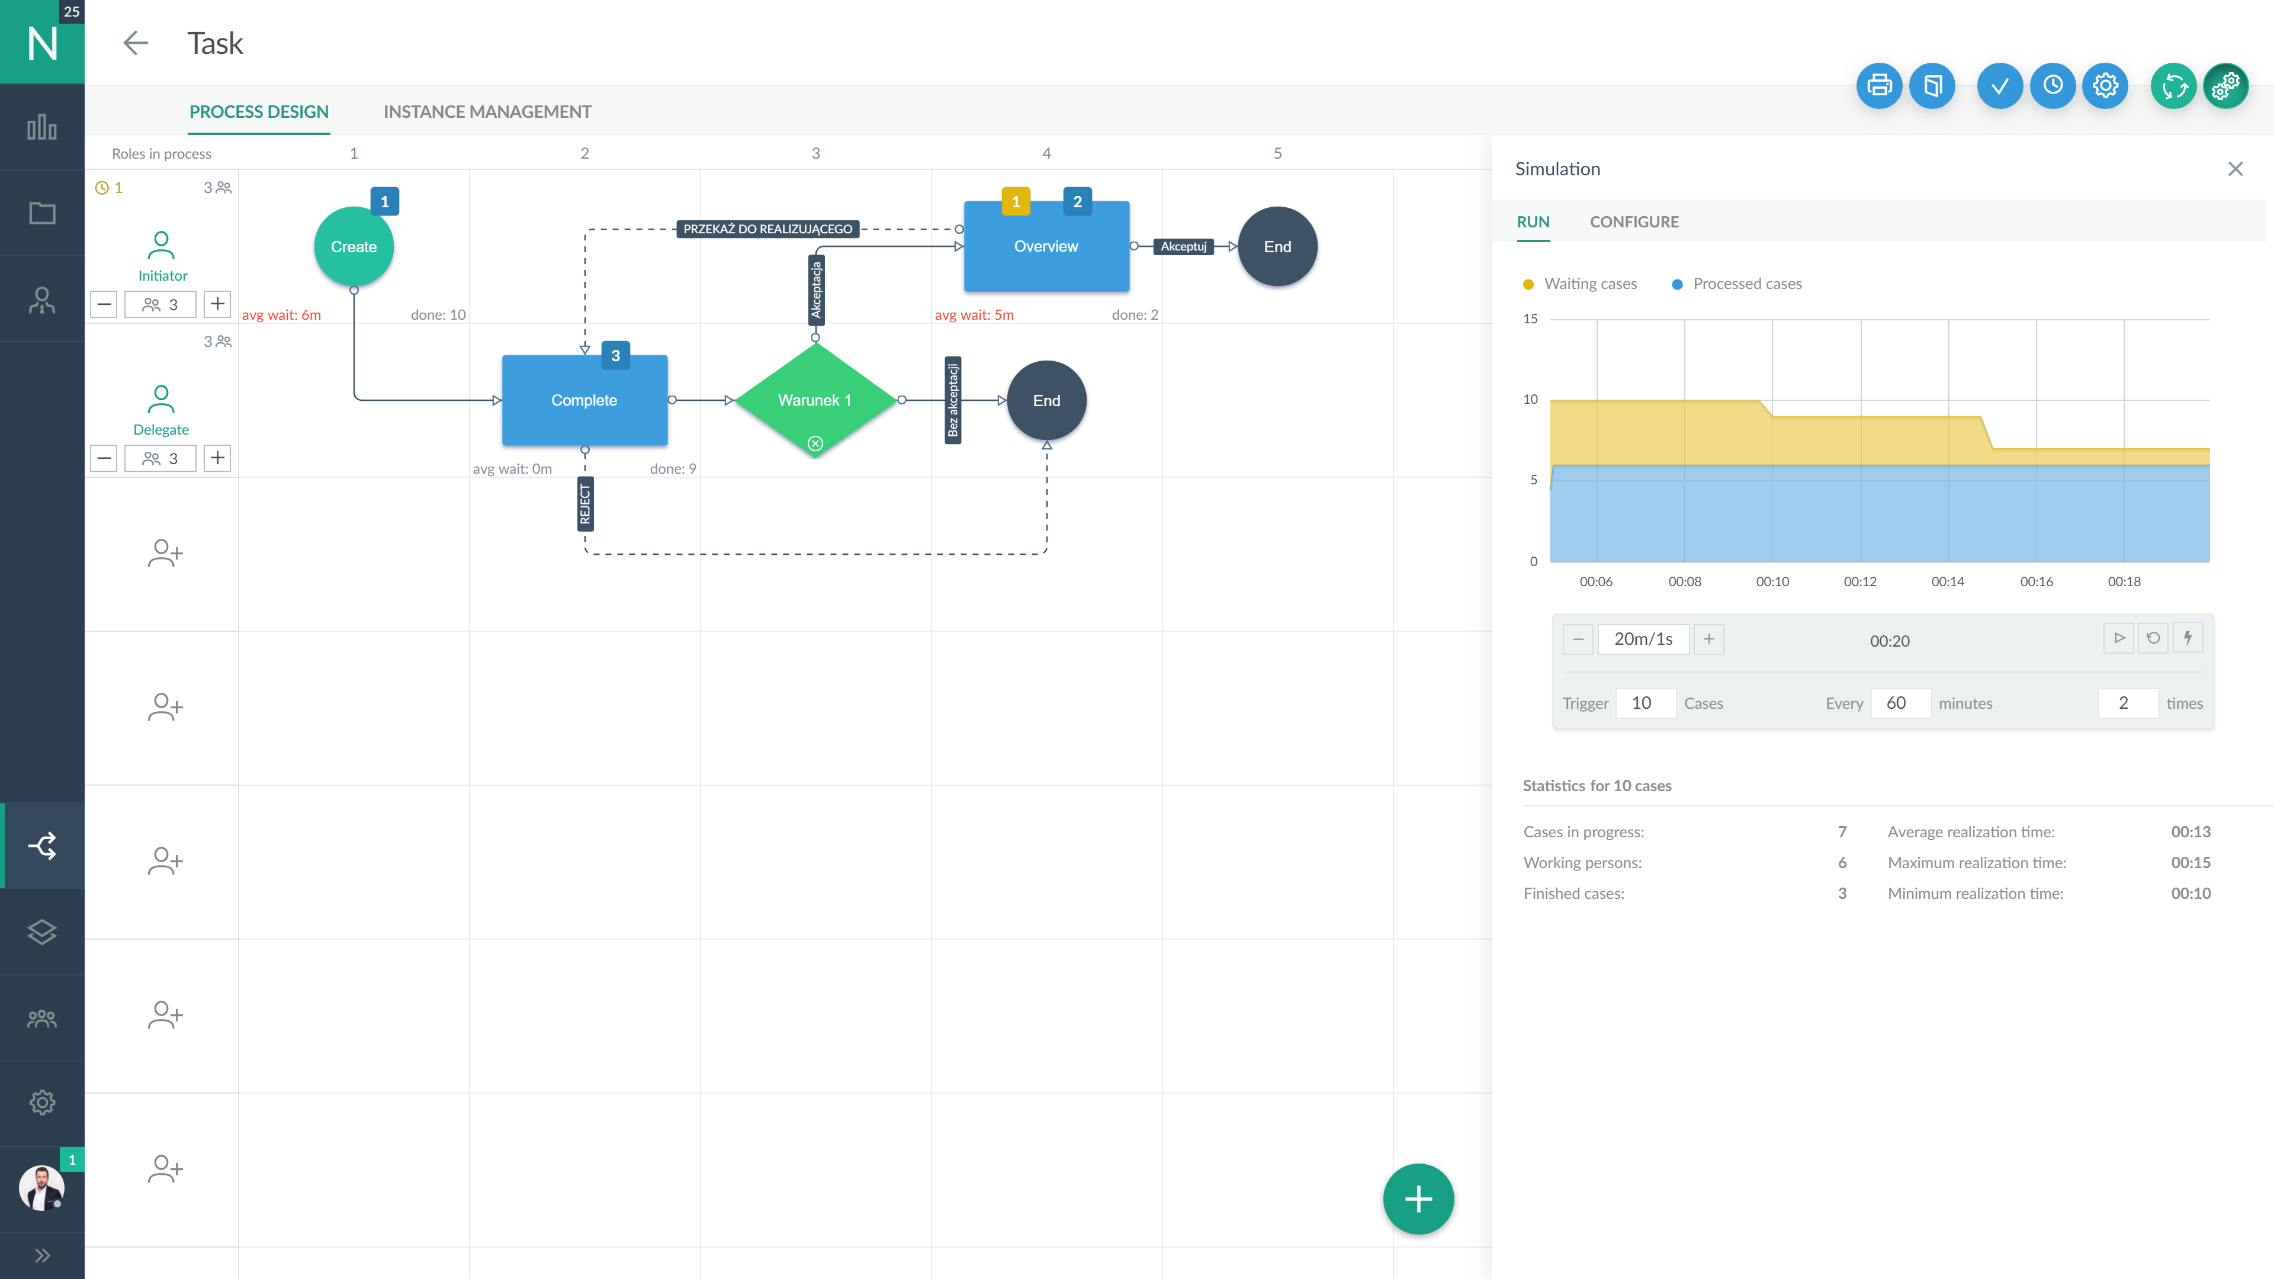Select the Create start node
Screen dimensions: 2274x1279
pyautogui.click(x=354, y=247)
